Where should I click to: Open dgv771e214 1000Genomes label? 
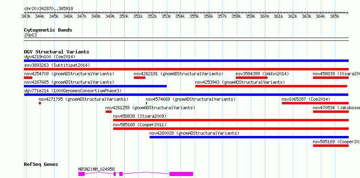point(73,91)
